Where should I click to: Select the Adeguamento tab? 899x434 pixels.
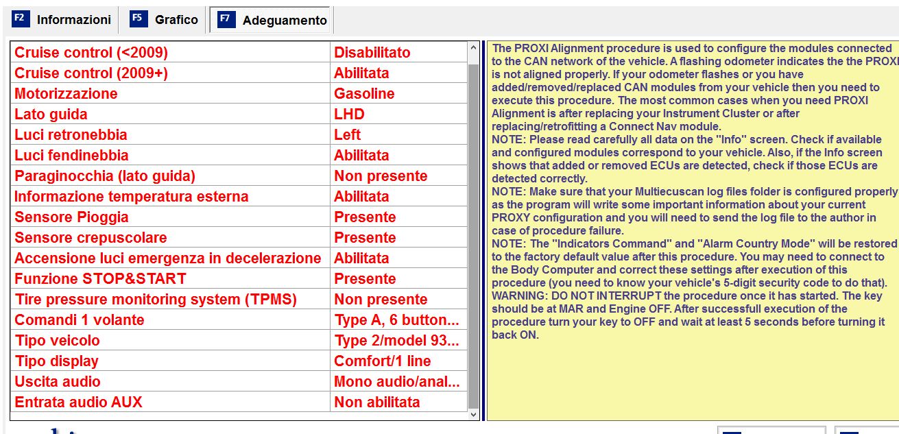click(x=271, y=20)
